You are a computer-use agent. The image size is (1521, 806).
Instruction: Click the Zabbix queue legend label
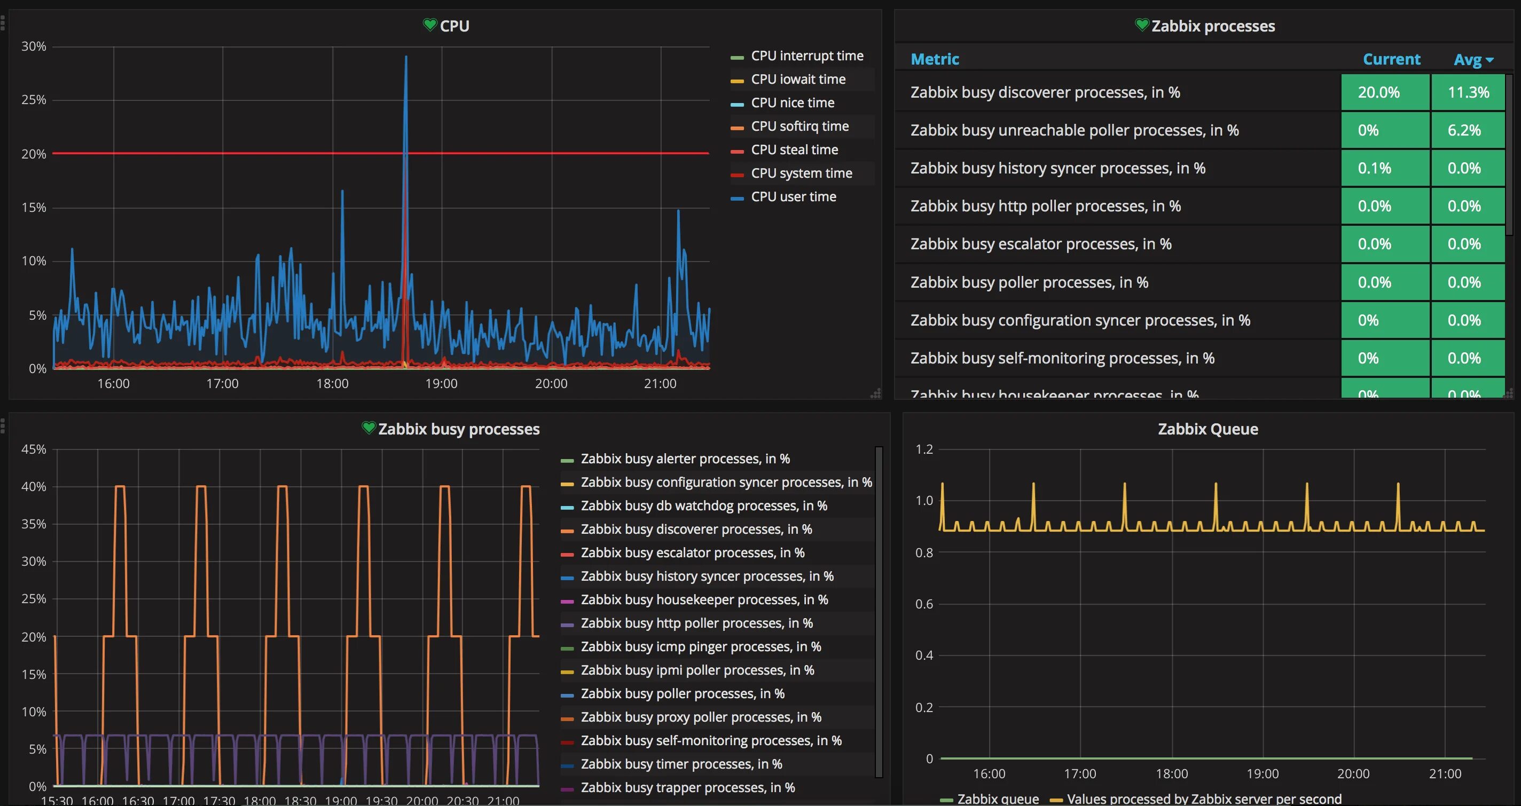998,799
